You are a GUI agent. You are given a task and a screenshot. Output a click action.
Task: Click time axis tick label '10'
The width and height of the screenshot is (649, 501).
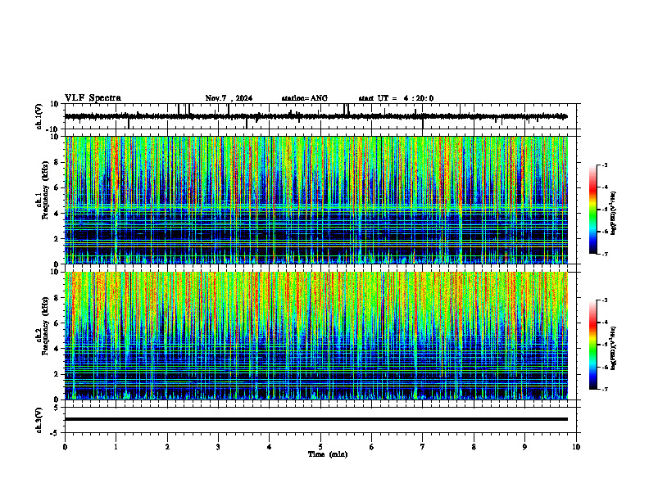pyautogui.click(x=576, y=447)
